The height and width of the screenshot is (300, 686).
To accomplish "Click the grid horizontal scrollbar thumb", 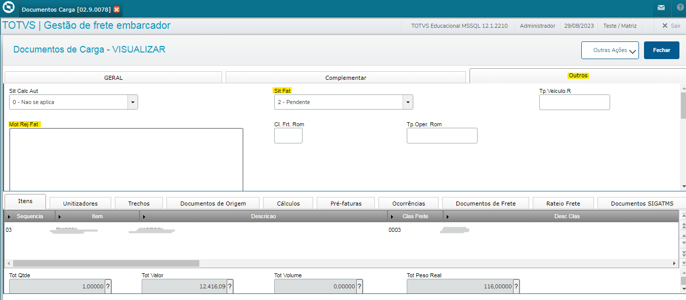I will click(x=106, y=263).
